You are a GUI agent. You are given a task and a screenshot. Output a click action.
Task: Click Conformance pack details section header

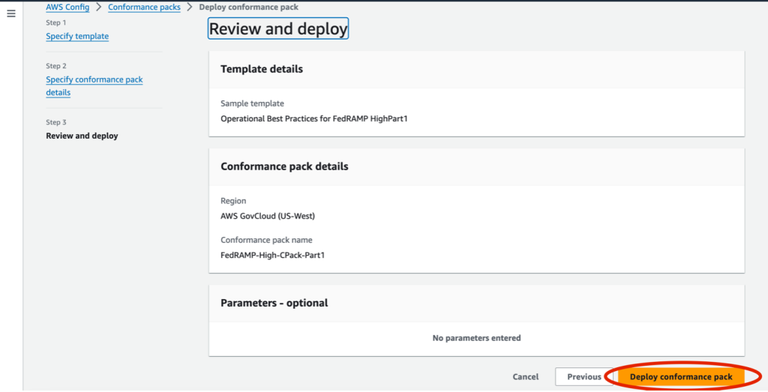coord(284,166)
